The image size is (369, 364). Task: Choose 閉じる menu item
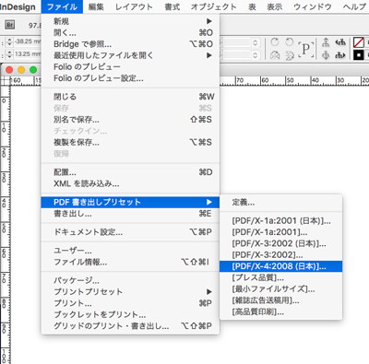coord(130,97)
